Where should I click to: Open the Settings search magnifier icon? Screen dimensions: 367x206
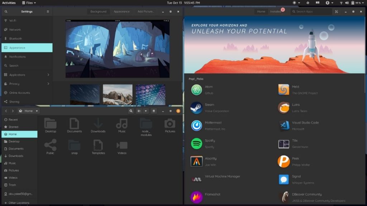click(6, 11)
